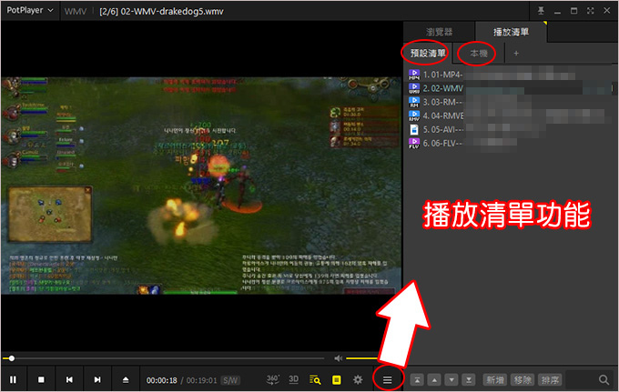Click the eject/open file icon
The width and height of the screenshot is (619, 392).
126,379
